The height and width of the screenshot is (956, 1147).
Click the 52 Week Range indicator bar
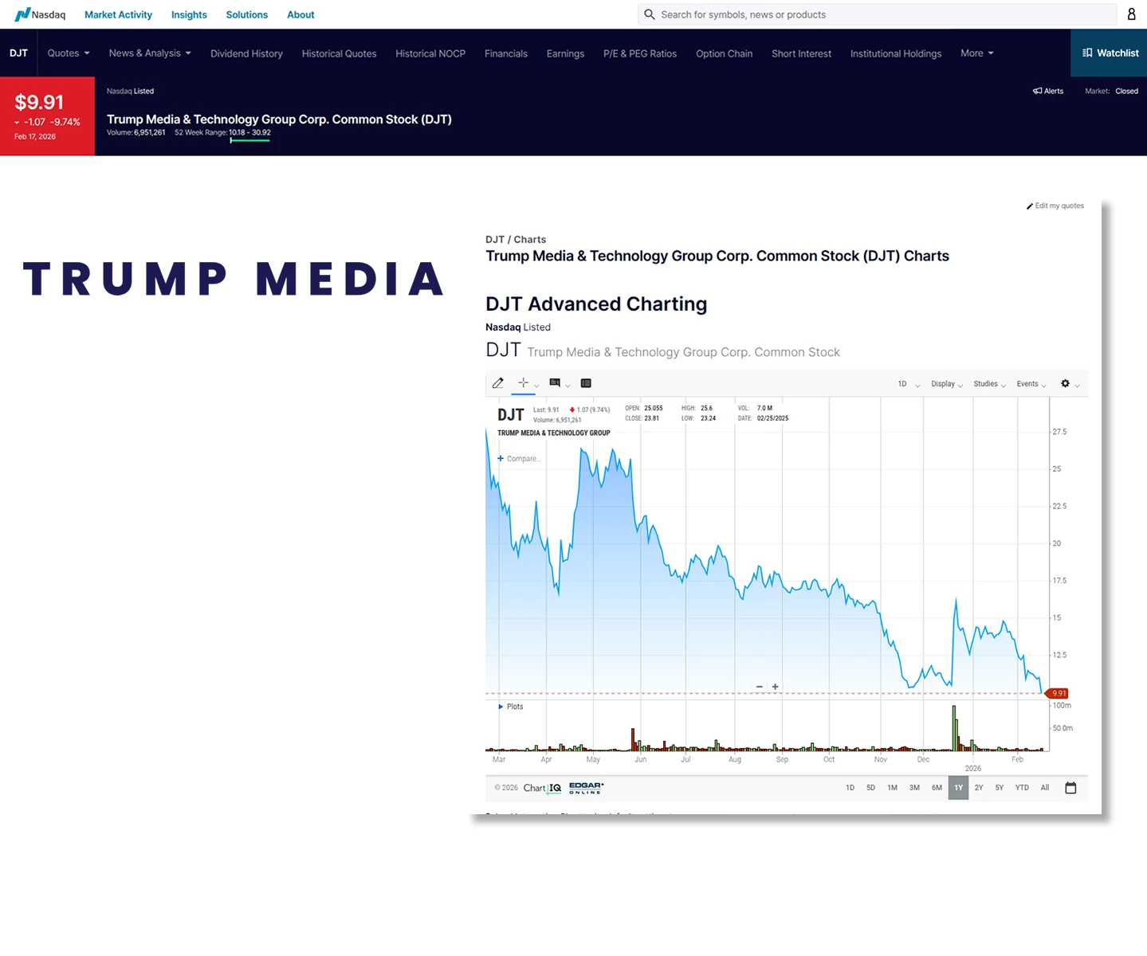tap(249, 140)
